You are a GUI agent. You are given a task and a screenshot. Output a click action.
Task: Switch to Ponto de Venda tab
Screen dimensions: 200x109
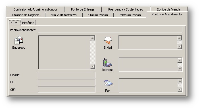(130, 15)
